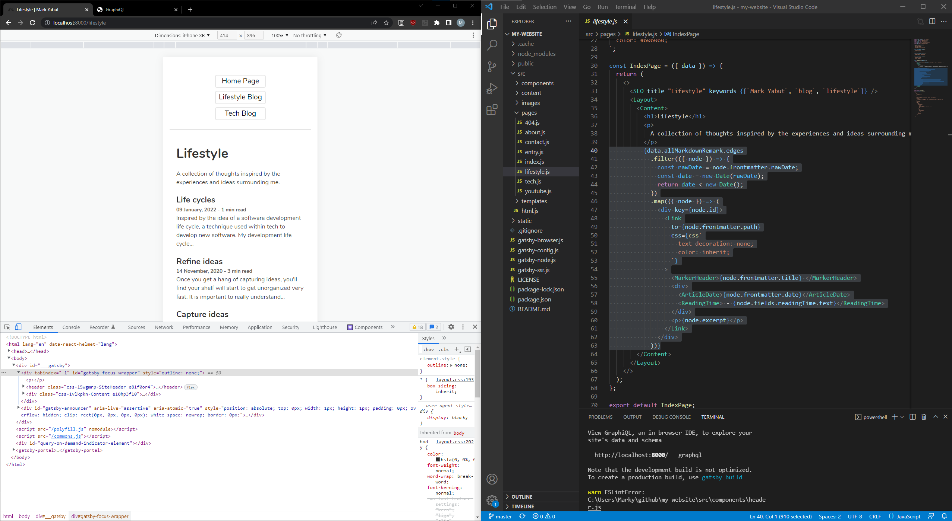Click the Chrome address bar URL

(x=79, y=23)
